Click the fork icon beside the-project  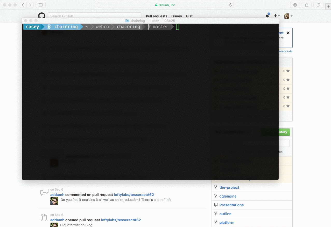click(x=216, y=187)
